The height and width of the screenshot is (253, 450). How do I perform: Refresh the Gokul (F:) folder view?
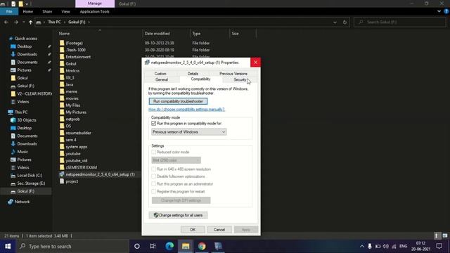345,22
